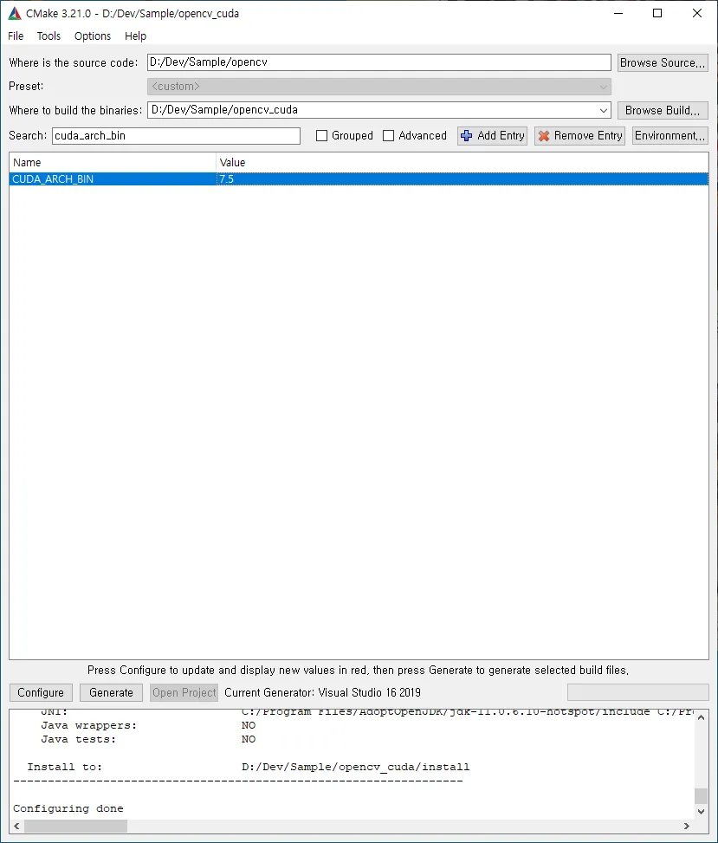
Task: Open the File menu
Action: click(x=16, y=36)
